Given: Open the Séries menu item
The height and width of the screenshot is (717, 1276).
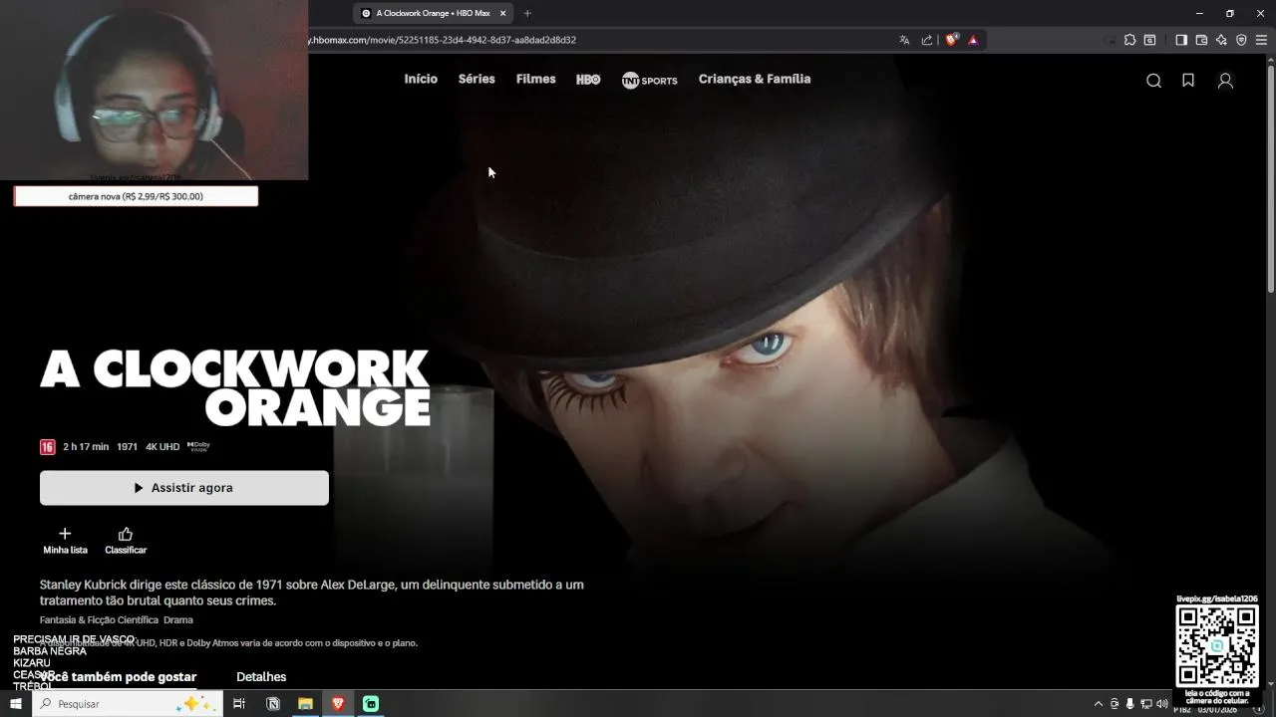Looking at the screenshot, I should click(477, 79).
